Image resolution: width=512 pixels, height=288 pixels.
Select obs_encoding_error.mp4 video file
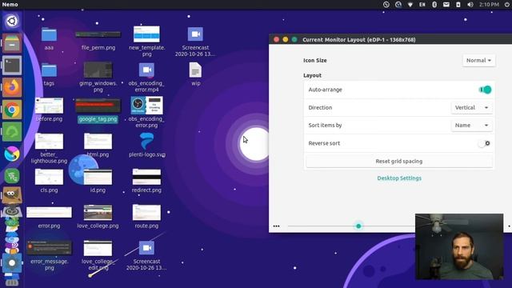point(146,70)
